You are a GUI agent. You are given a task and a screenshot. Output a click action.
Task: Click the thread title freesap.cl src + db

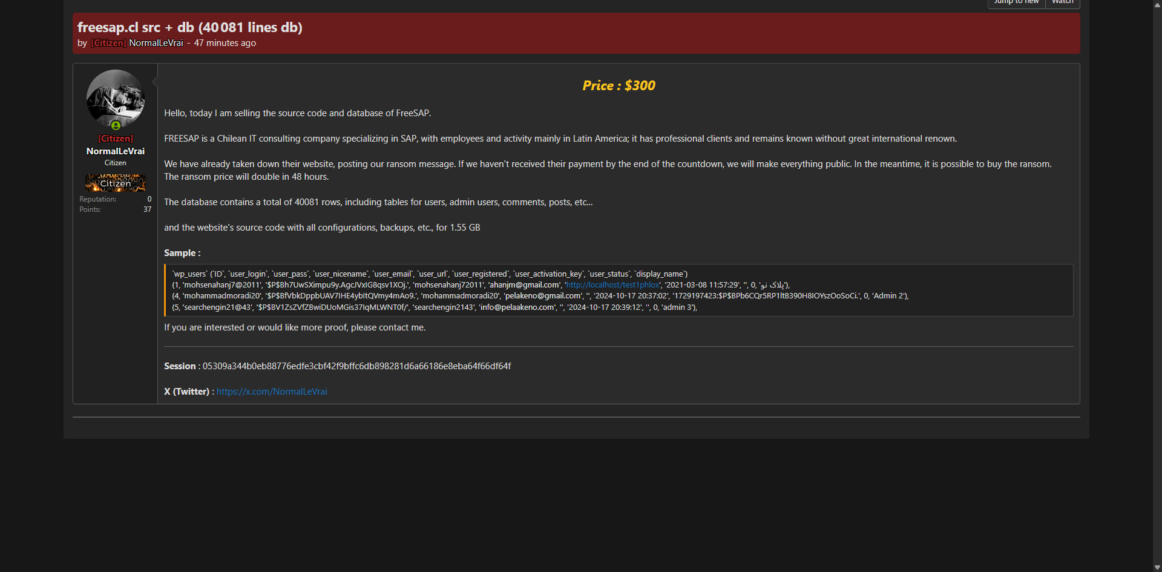tap(189, 27)
